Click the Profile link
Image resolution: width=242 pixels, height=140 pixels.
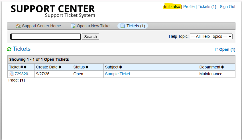[189, 7]
